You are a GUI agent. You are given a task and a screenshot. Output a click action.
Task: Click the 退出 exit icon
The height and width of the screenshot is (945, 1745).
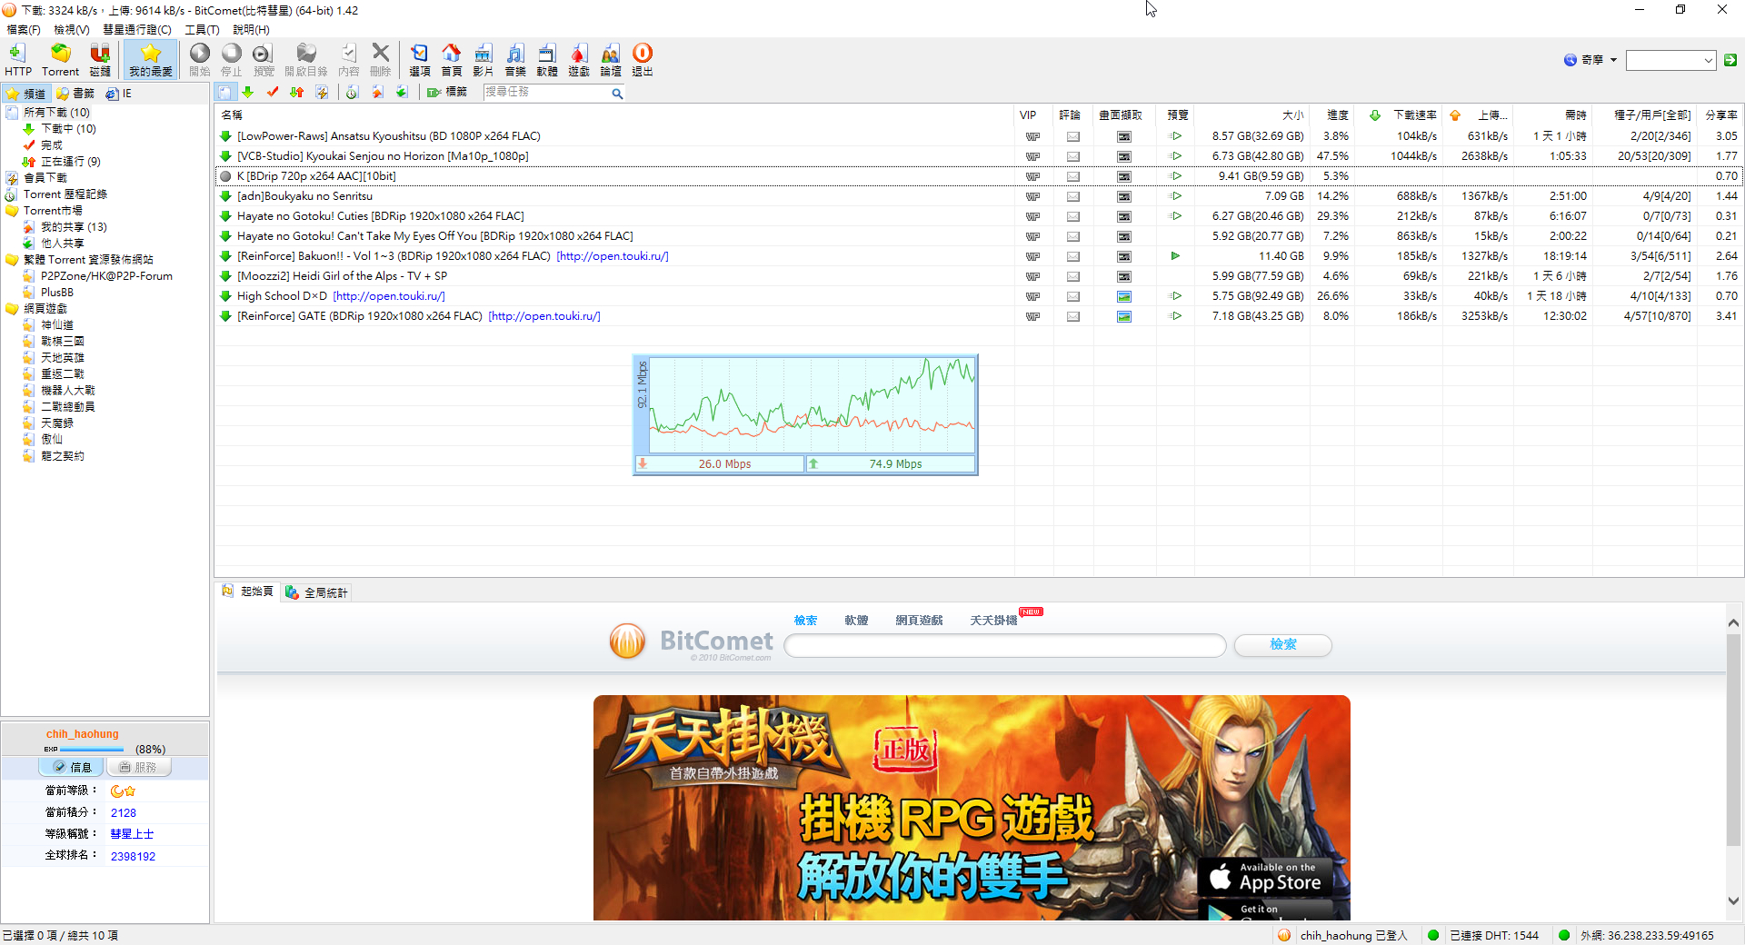pos(643,60)
